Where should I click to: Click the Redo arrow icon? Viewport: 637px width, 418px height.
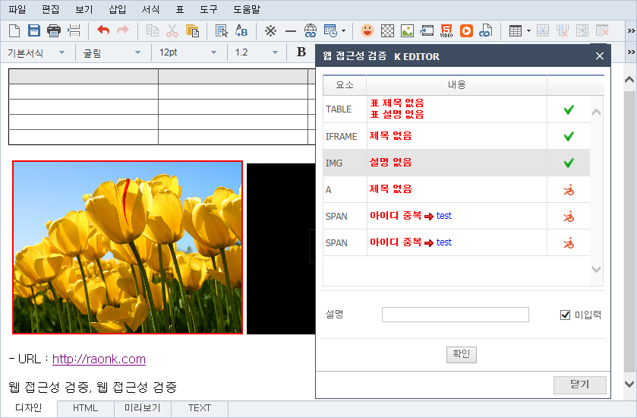[x=123, y=30]
